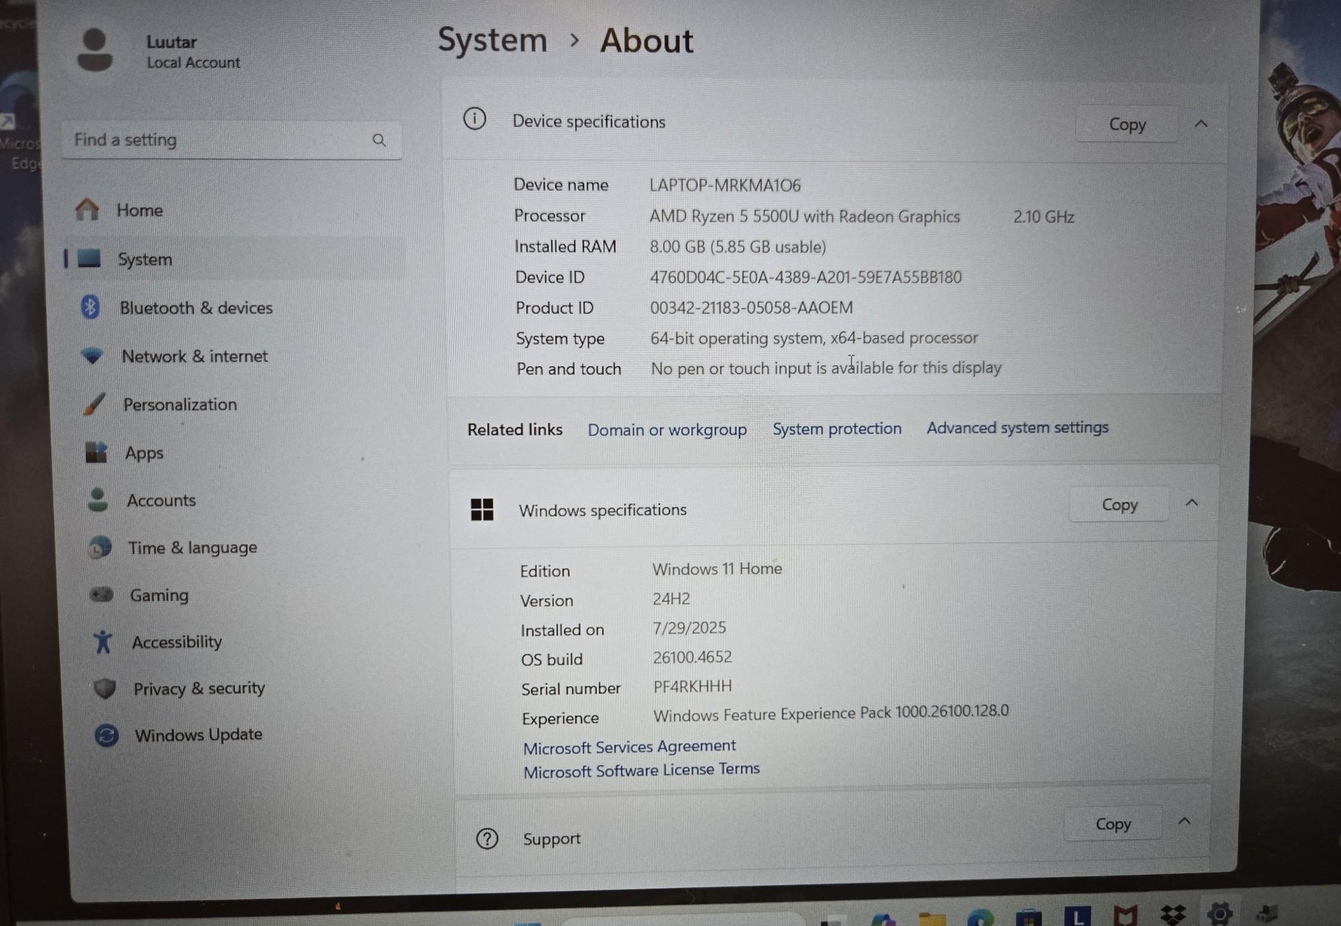Open Bluetooth & devices settings
The width and height of the screenshot is (1341, 926).
[196, 308]
